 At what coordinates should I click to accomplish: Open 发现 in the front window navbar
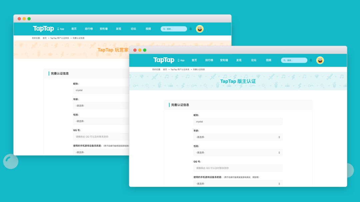tap(239, 60)
